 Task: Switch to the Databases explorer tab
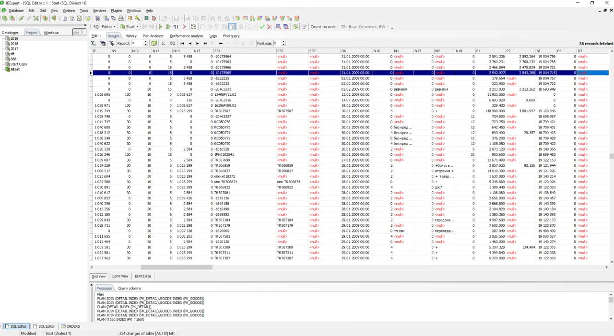tap(10, 33)
